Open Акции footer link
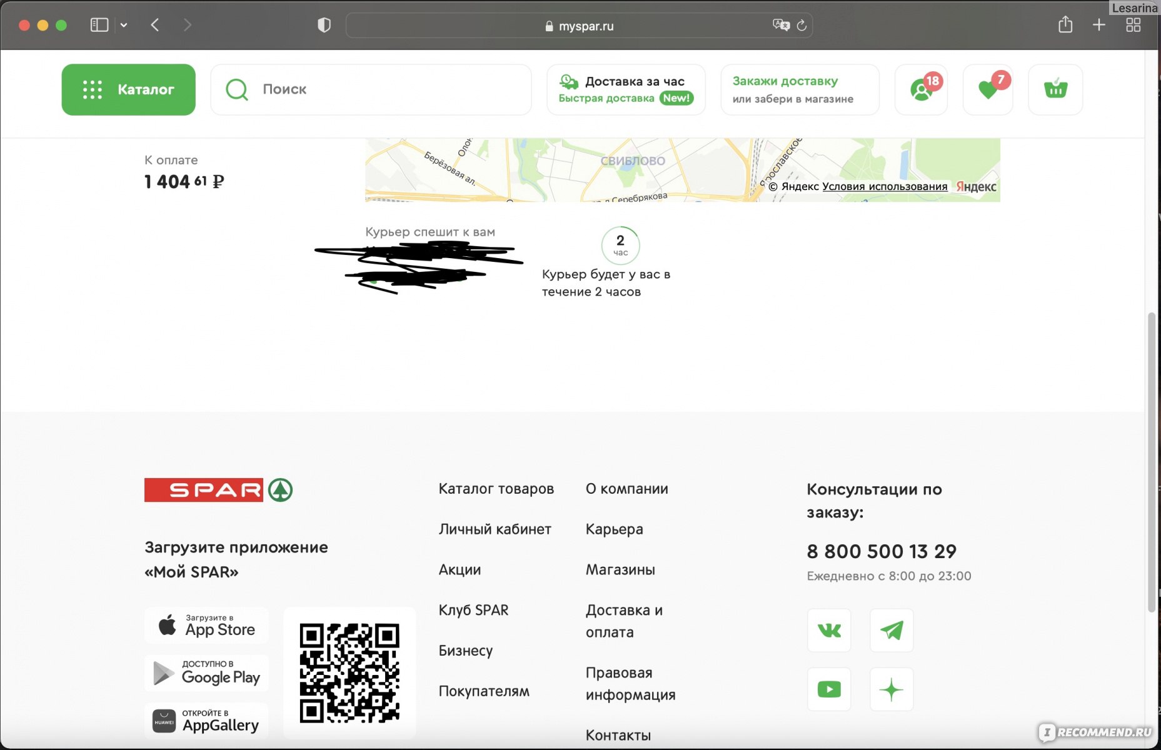This screenshot has width=1161, height=750. 460,570
